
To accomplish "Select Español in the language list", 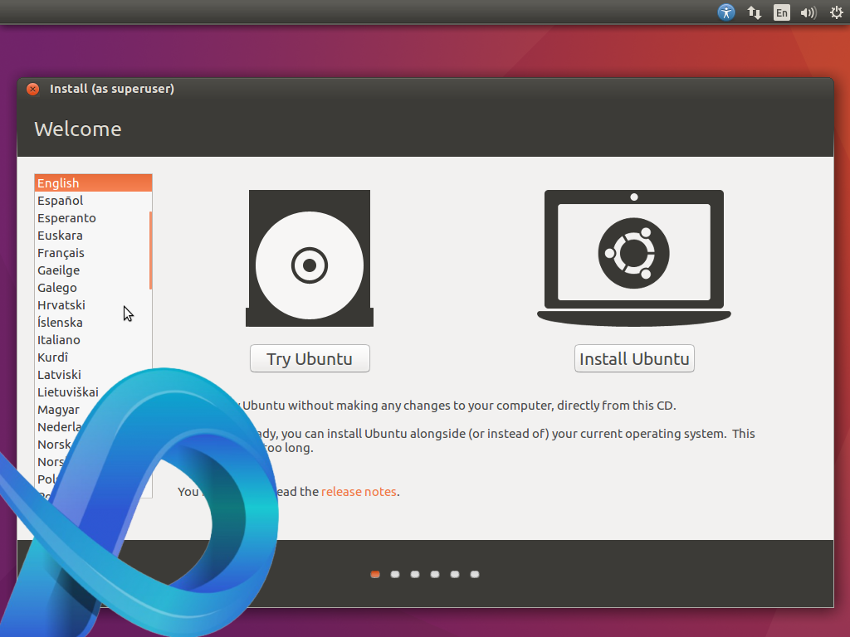I will tap(93, 201).
